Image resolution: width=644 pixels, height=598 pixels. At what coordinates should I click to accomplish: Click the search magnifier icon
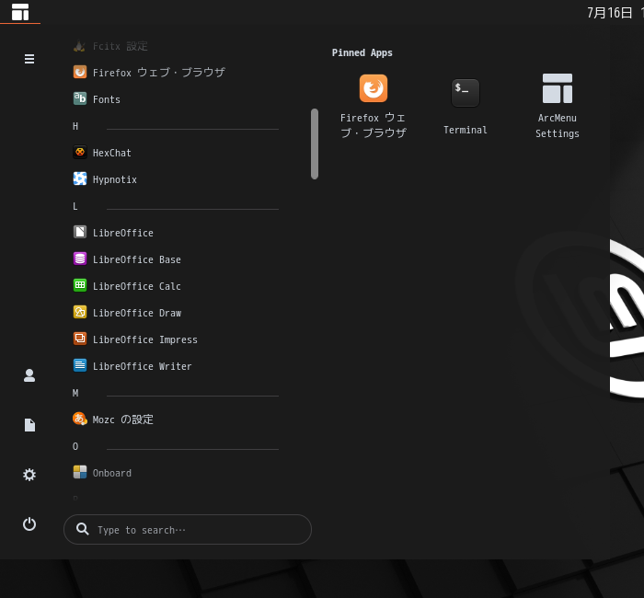(x=82, y=529)
